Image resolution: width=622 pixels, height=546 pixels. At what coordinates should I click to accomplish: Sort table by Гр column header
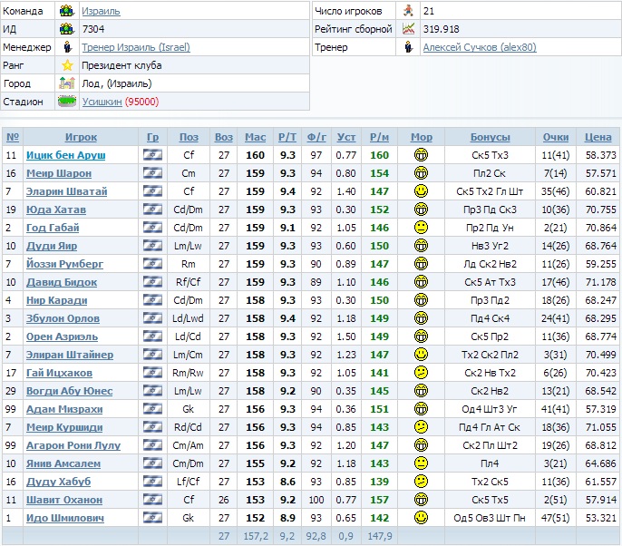tap(152, 137)
